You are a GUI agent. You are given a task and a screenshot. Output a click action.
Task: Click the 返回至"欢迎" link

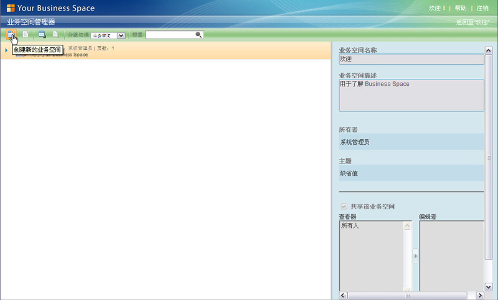click(472, 22)
